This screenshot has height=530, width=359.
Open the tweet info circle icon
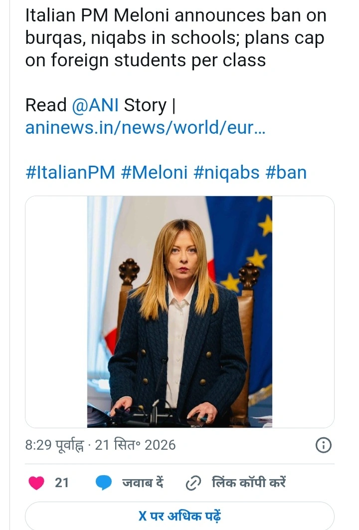(323, 445)
